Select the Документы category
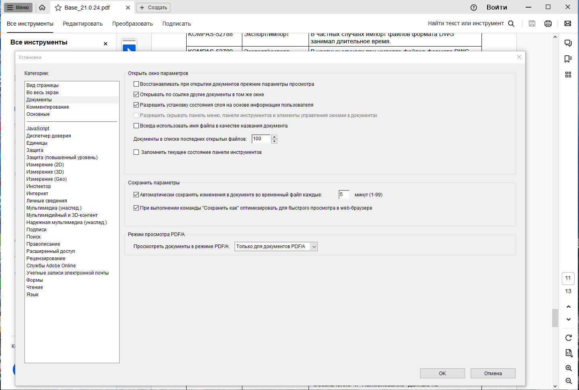The height and width of the screenshot is (390, 579). point(72,100)
